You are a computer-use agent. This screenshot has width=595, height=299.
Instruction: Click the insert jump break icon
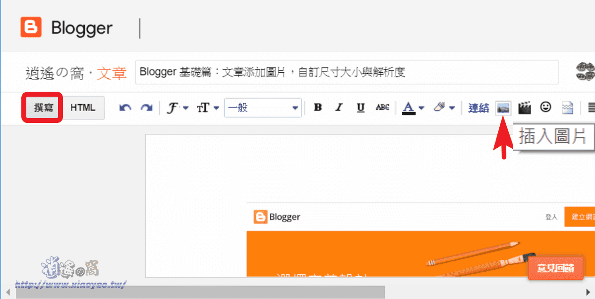(567, 107)
